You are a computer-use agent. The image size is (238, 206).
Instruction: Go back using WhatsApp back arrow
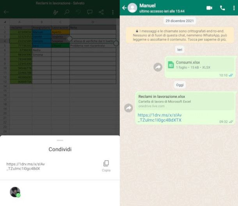[x=124, y=8]
